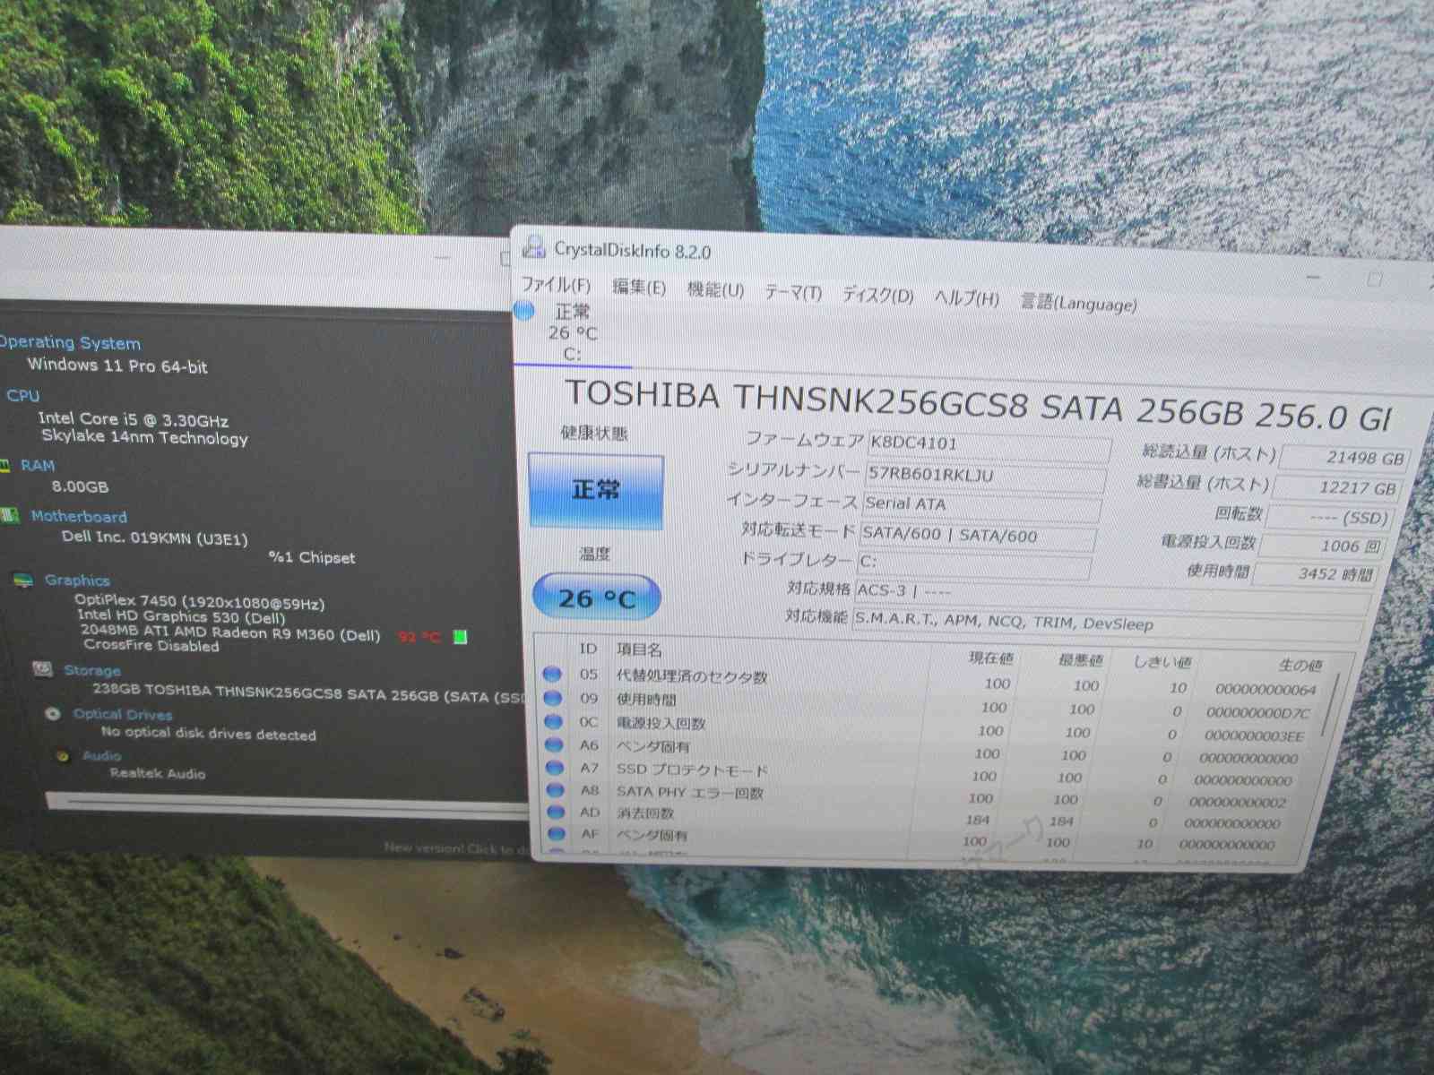Open the ファイル(F) menu
This screenshot has height=1075, width=1434.
[x=556, y=286]
